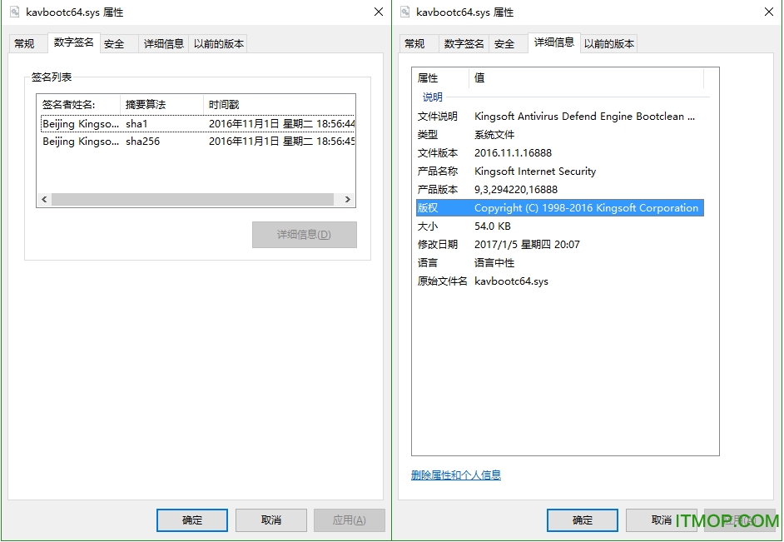Select 文件版本 2016.11.1.16888 row

pyautogui.click(x=560, y=153)
